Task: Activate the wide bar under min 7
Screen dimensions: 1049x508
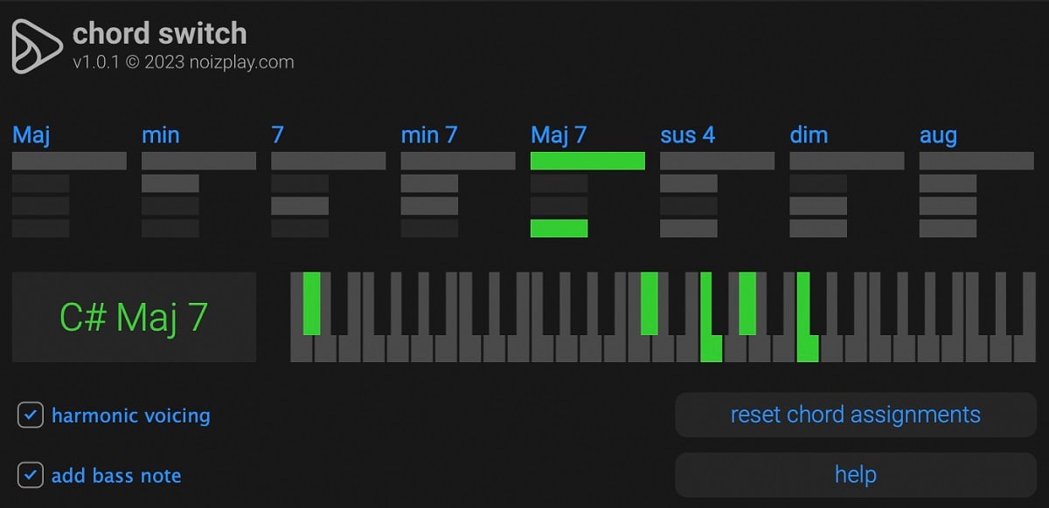Action: tap(458, 161)
